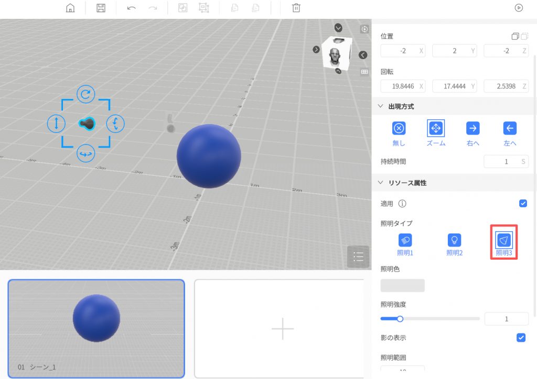This screenshot has width=537, height=379.
Task: Click the Home icon in top toolbar
Action: point(70,8)
